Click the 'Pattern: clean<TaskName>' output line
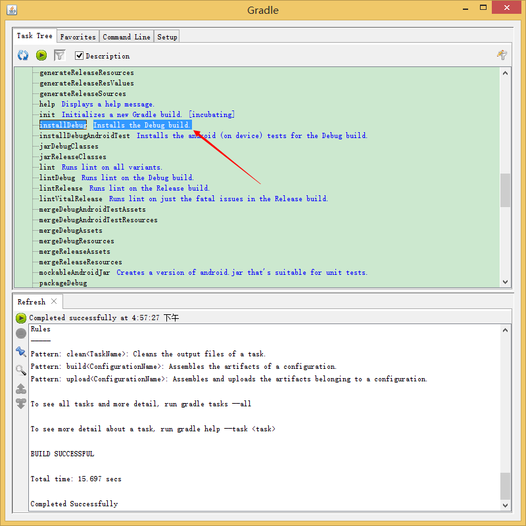Image resolution: width=526 pixels, height=526 pixels. click(148, 354)
